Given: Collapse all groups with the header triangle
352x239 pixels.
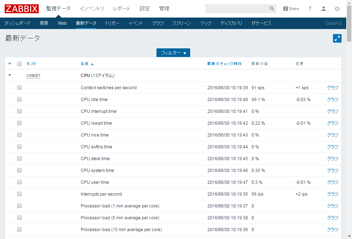Looking at the screenshot, I should point(10,63).
